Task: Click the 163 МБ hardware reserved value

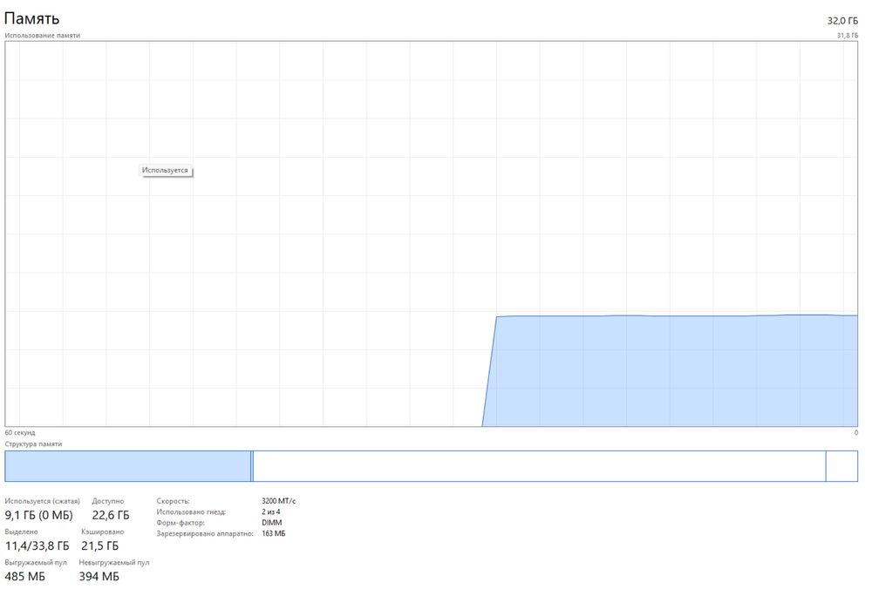Action: pos(274,533)
